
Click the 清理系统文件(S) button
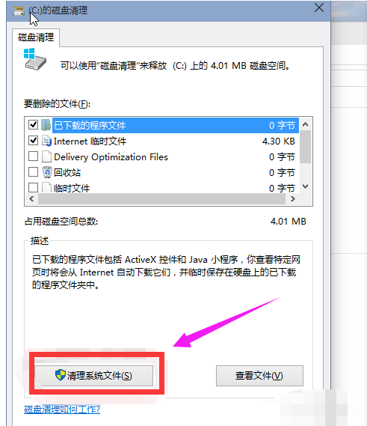(x=94, y=376)
